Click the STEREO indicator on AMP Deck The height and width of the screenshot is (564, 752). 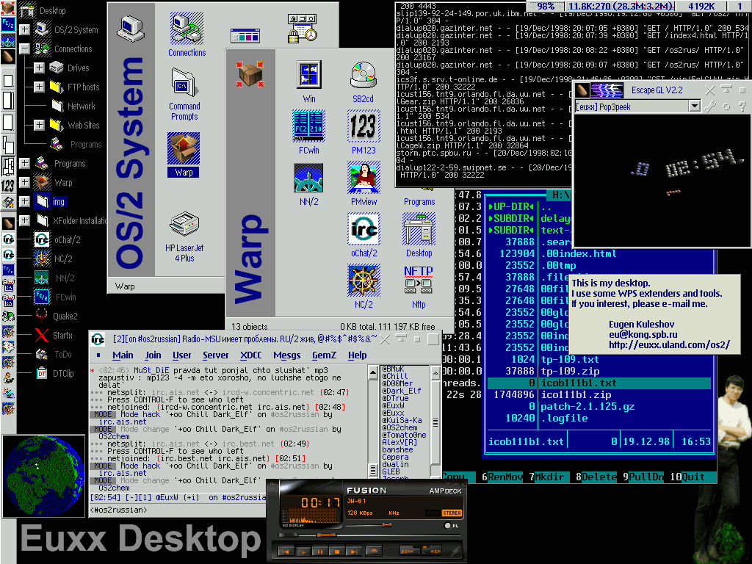(452, 513)
